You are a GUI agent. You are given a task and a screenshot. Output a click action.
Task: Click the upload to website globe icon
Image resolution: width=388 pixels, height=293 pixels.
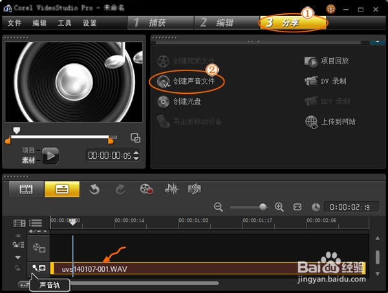click(x=311, y=122)
